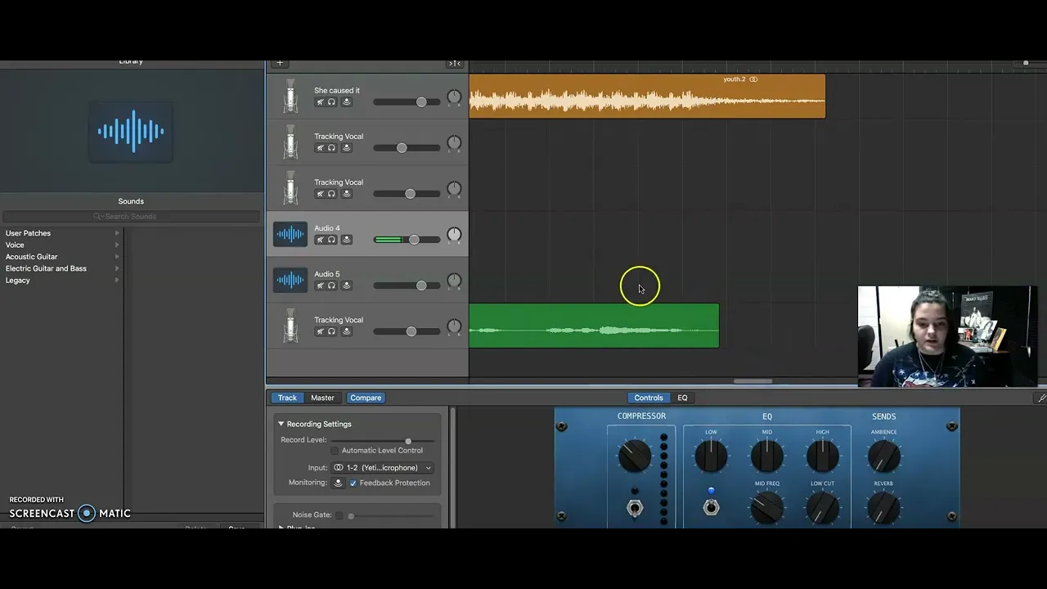Expand Electric Guitar and Bass category
This screenshot has height=589, width=1047.
[117, 268]
